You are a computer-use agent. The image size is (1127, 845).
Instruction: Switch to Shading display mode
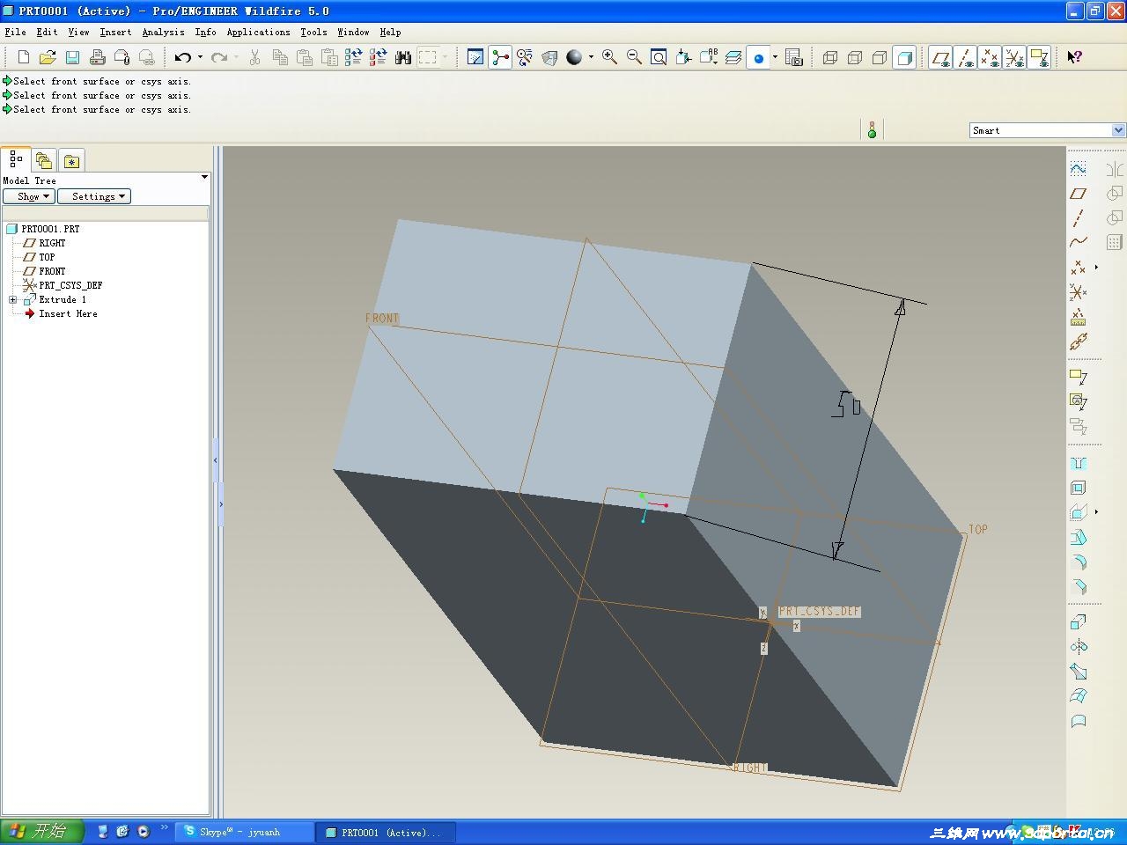903,57
